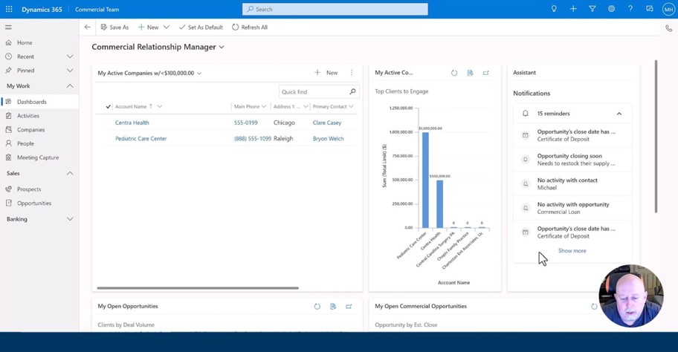678x352 pixels.
Task: Click the phone dialer icon on right edge
Action: 669,28
